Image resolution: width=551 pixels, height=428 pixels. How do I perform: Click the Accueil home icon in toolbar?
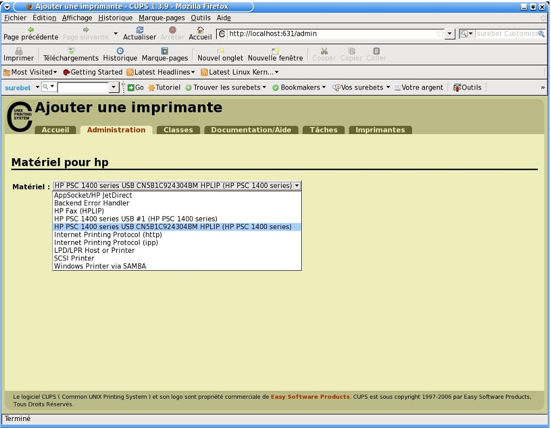pos(200,30)
